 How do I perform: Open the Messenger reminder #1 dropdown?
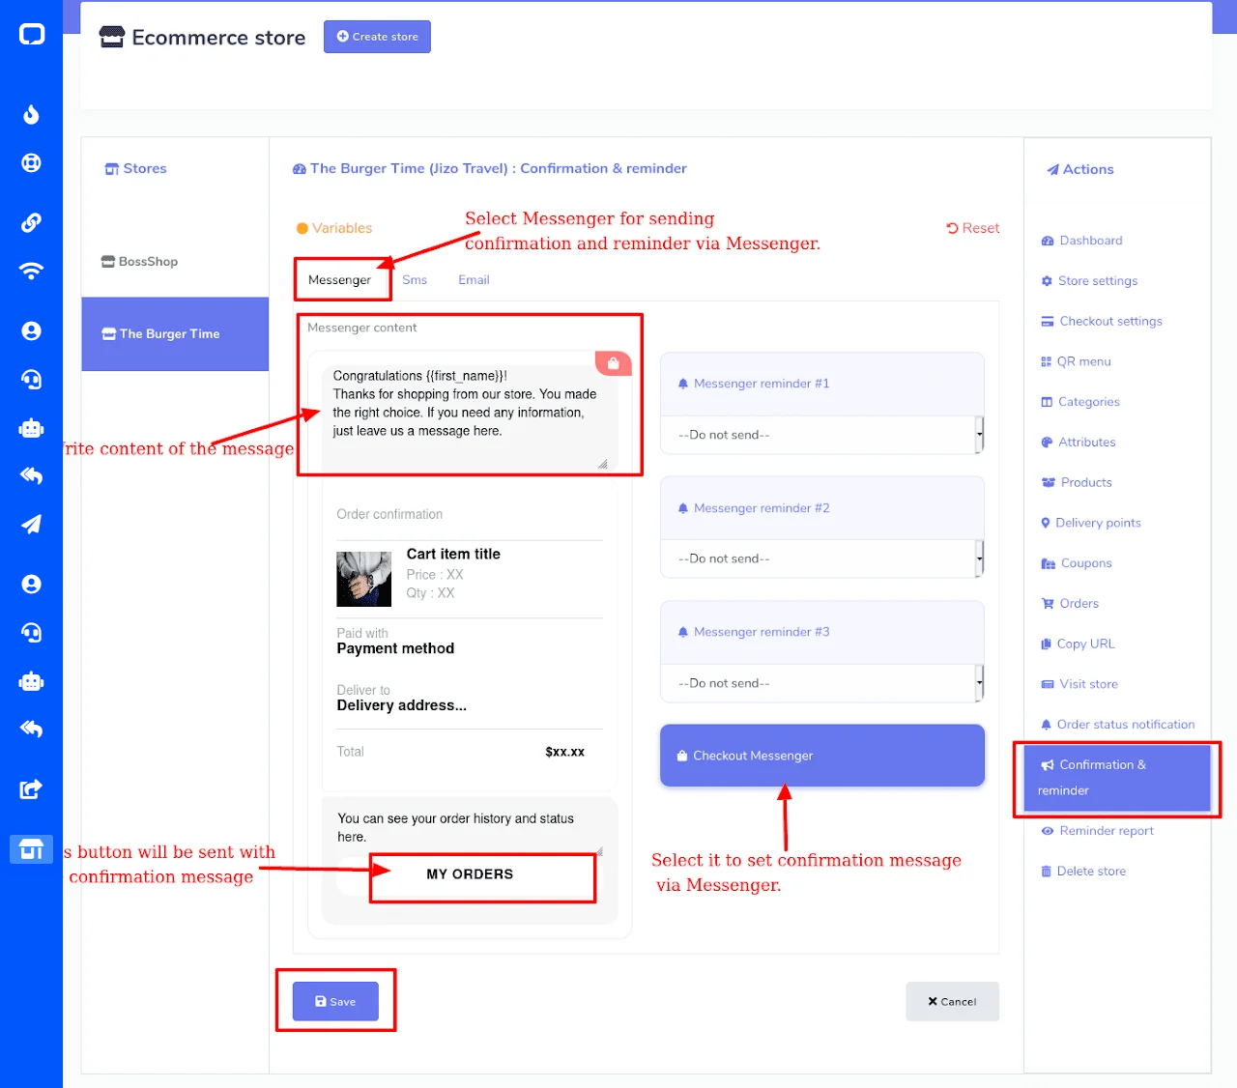pyautogui.click(x=821, y=435)
